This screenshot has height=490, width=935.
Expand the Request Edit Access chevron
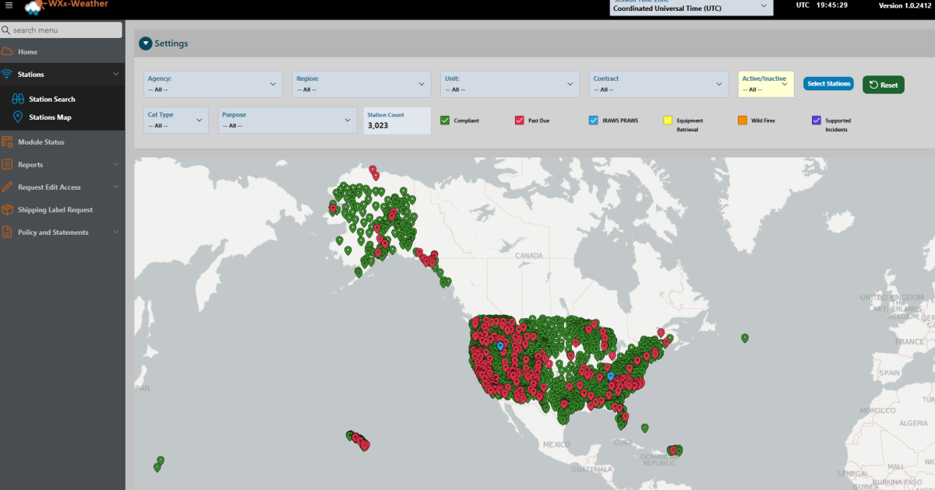pos(115,187)
